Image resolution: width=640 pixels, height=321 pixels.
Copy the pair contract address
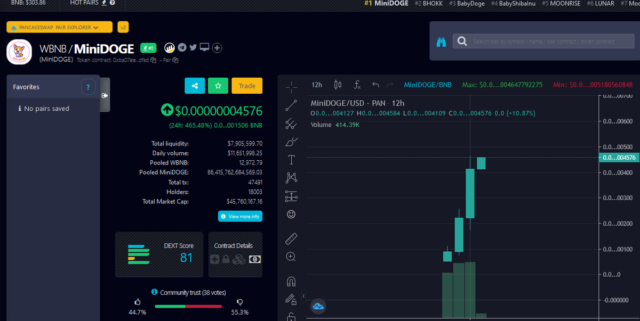pyautogui.click(x=175, y=60)
